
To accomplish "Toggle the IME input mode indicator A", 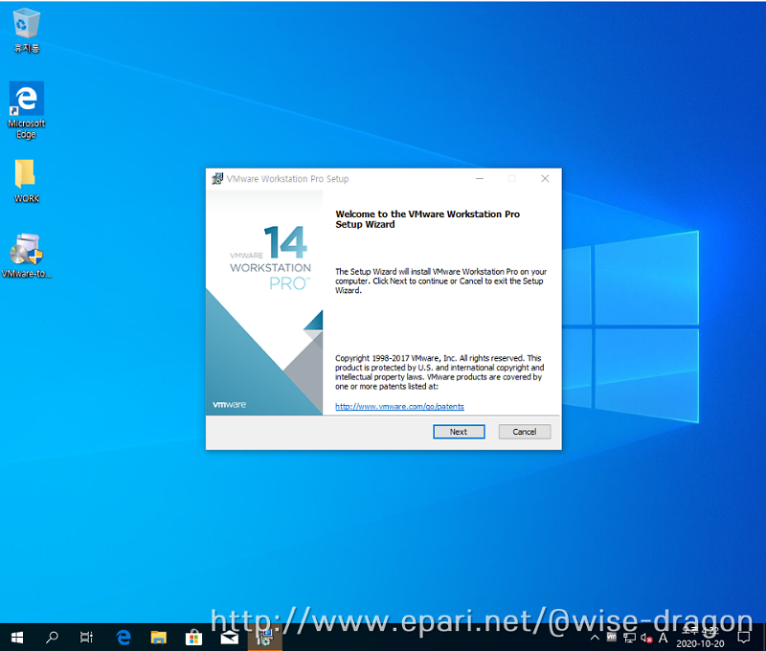I will [663, 638].
